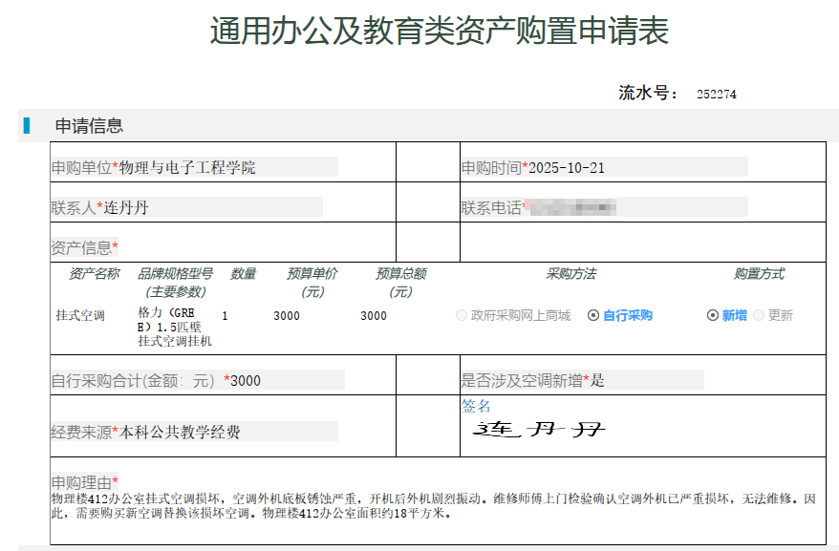The image size is (839, 551).
Task: Select the 政府采购网上商城 radio button
Action: pos(463,315)
